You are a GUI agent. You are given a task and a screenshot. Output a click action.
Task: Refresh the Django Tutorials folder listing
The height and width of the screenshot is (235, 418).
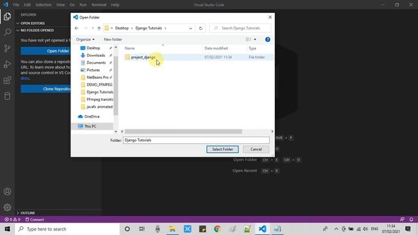[x=201, y=28]
